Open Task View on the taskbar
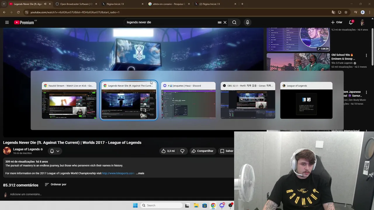374x210 pixels. point(187,205)
